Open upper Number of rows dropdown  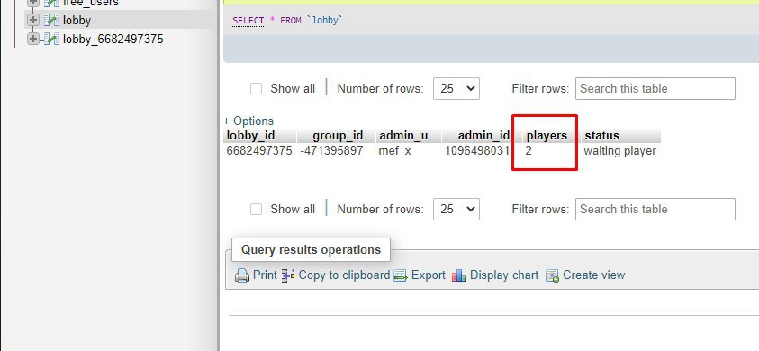456,88
